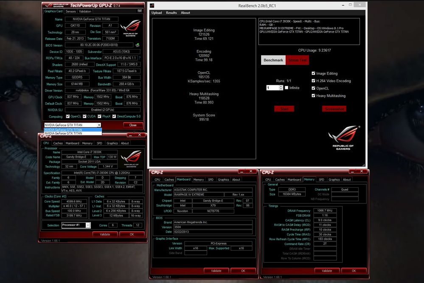Toggle the CUDA checkbox in GPU-Z
The image size is (424, 283).
tap(84, 117)
